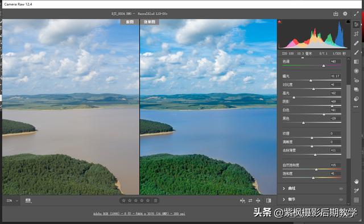This screenshot has height=224, width=364.
Task: Click the Adobe RGB workflow options link
Action: click(139, 214)
